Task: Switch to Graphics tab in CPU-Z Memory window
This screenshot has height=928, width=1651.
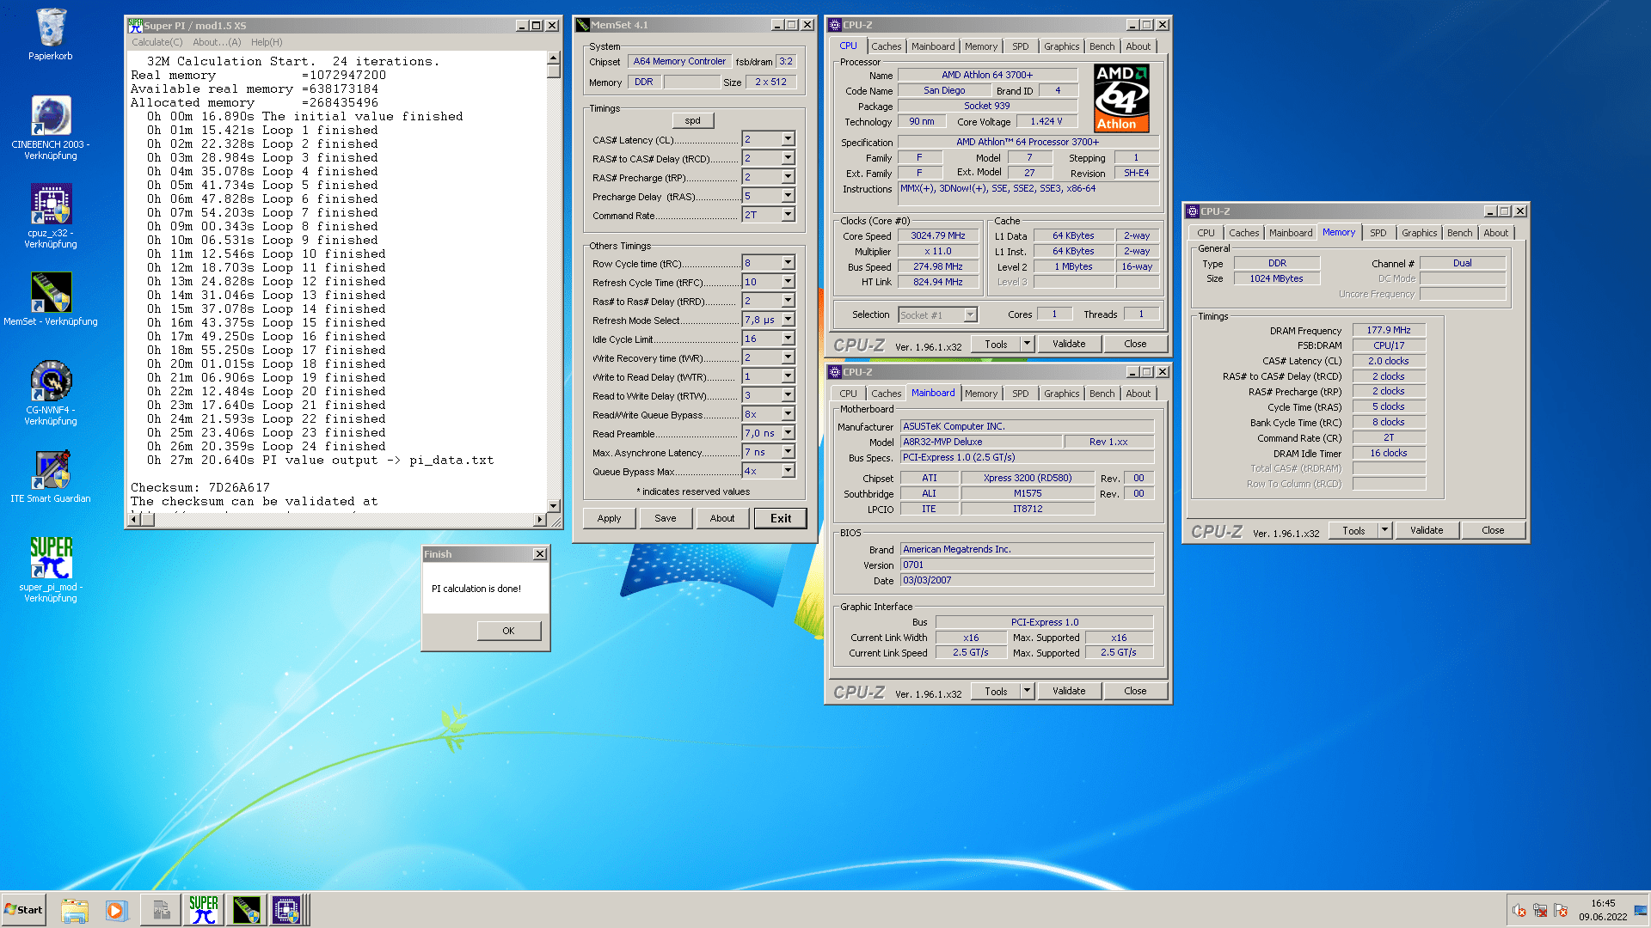Action: pyautogui.click(x=1419, y=233)
